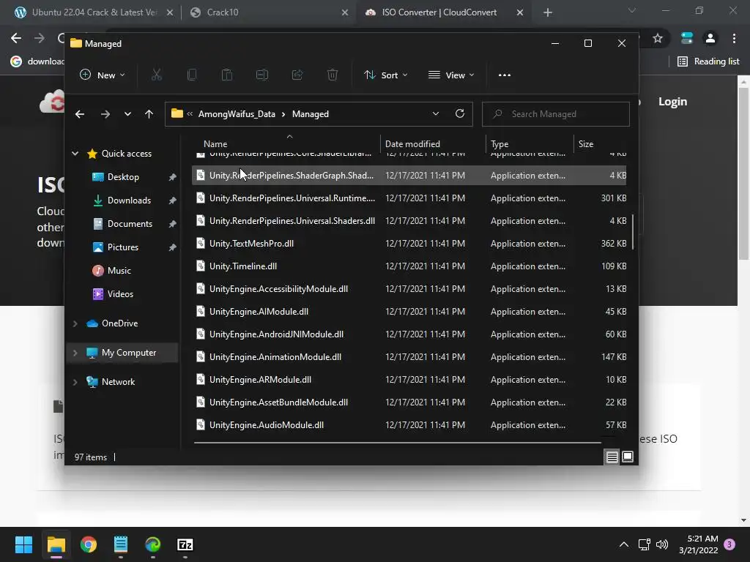Select UnityEngine.AudioModule.dll file
This screenshot has width=750, height=562.
(409, 425)
